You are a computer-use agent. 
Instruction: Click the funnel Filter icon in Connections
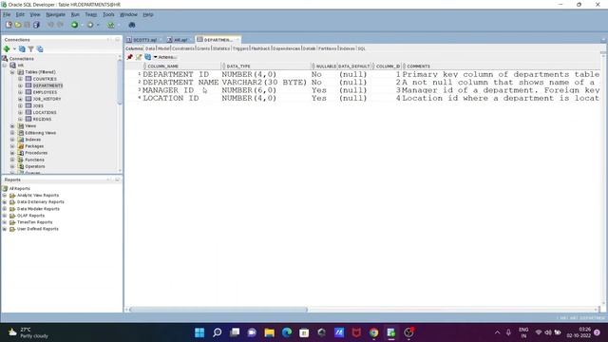pos(31,48)
